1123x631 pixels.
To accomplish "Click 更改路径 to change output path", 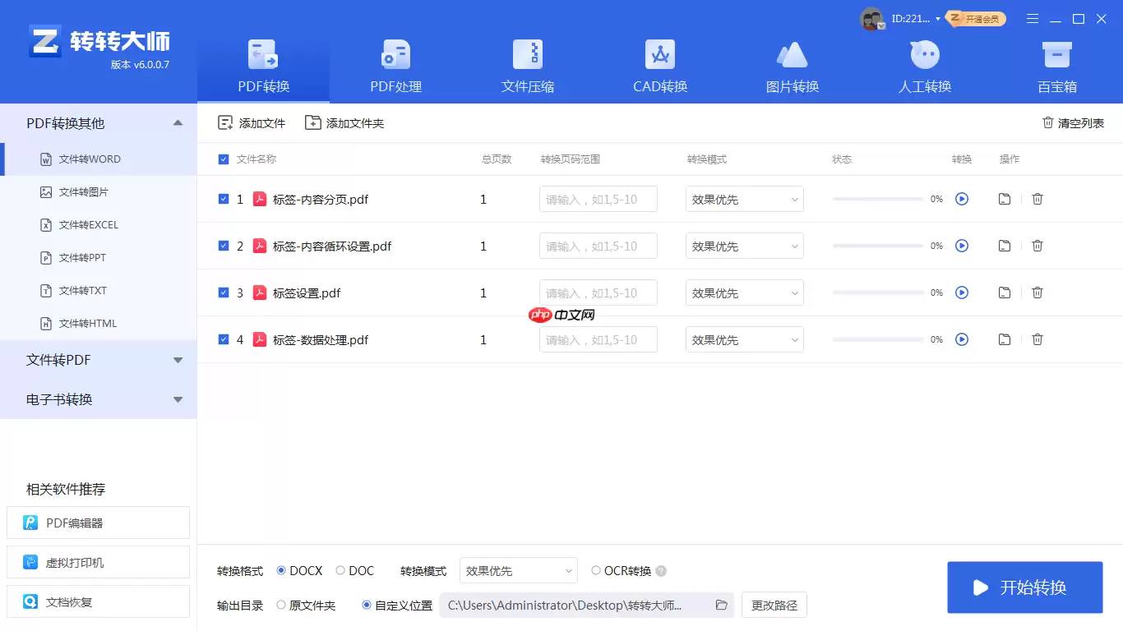I will click(773, 605).
